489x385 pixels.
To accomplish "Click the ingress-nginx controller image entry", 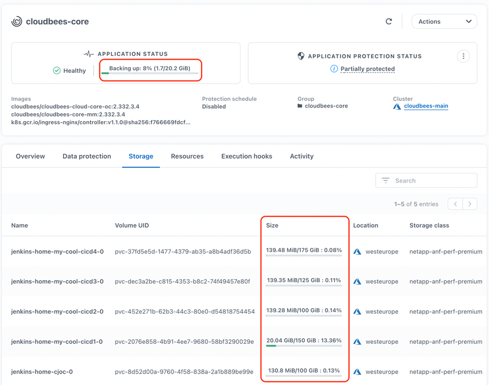I will (x=101, y=122).
